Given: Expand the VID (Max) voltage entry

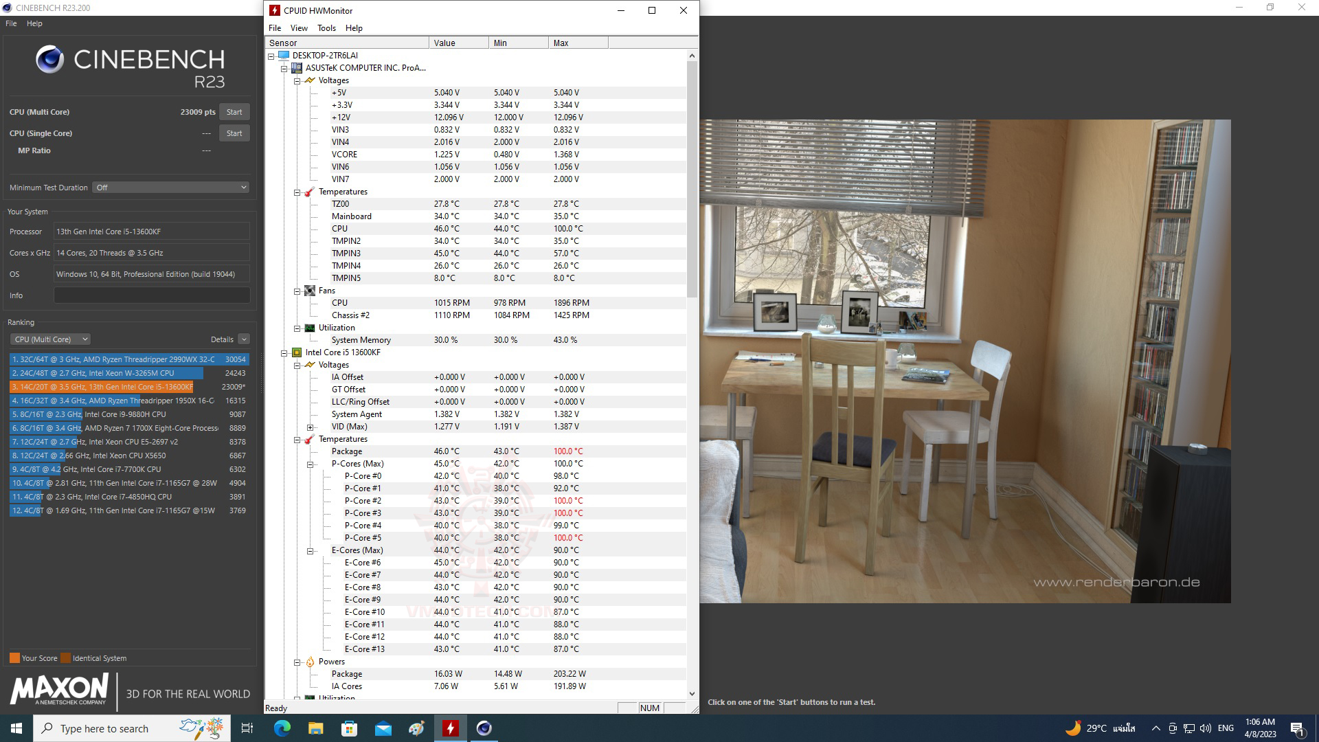Looking at the screenshot, I should pyautogui.click(x=311, y=427).
